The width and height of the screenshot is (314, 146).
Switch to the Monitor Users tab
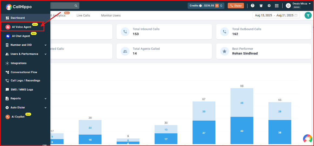point(111,15)
